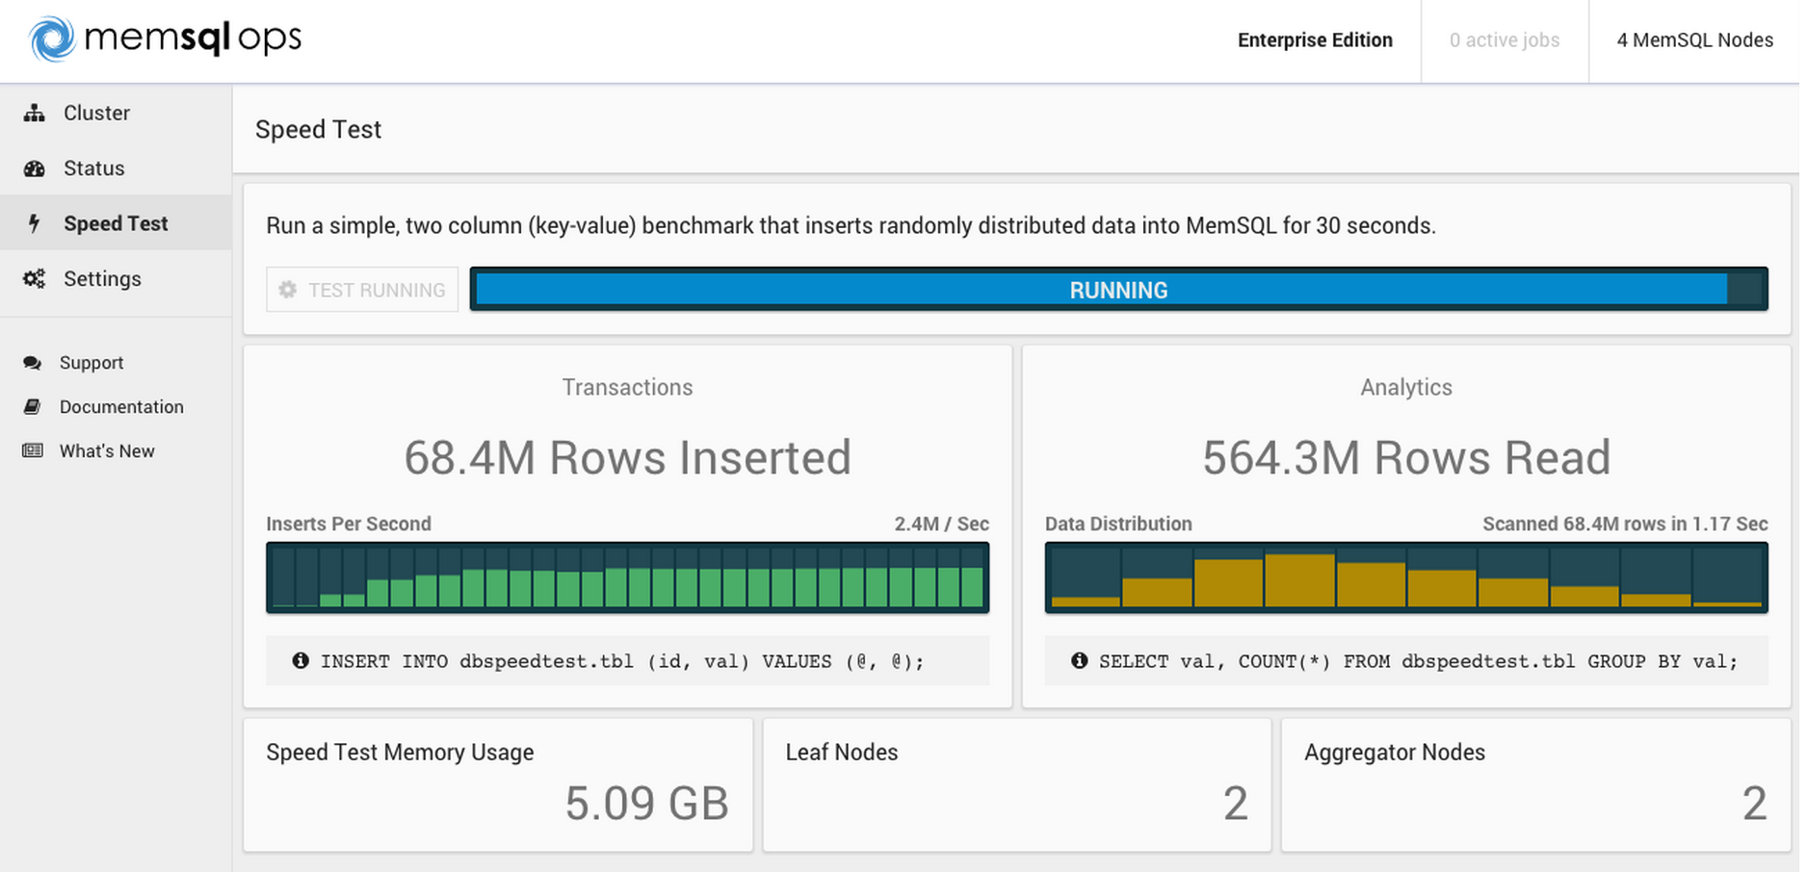Click the memsql ops wordmark

[x=194, y=39]
